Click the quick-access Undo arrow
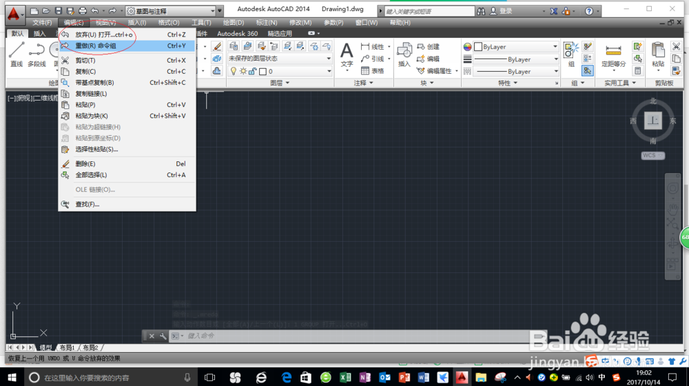 point(94,11)
